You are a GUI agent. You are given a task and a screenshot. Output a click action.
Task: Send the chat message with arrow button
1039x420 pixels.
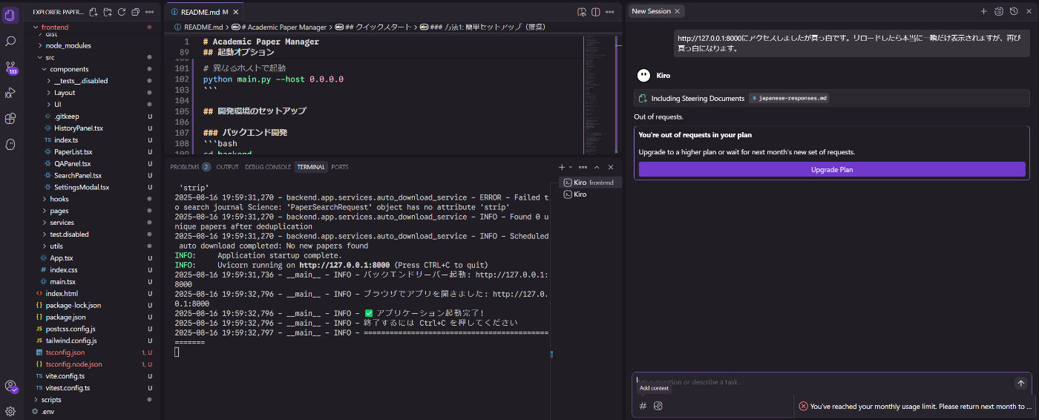[x=1021, y=384]
